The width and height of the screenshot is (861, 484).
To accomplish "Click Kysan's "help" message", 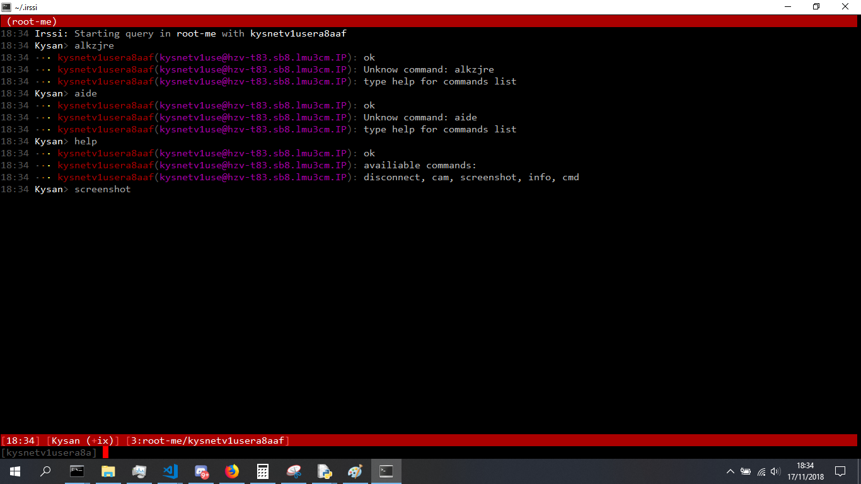I will [x=86, y=141].
